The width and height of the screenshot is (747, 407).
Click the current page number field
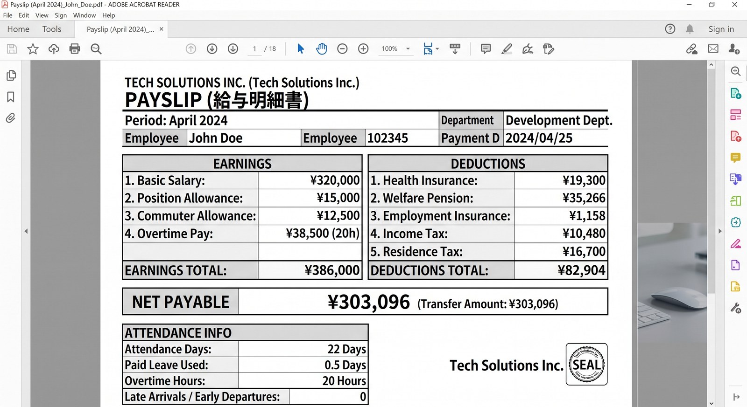coord(254,48)
